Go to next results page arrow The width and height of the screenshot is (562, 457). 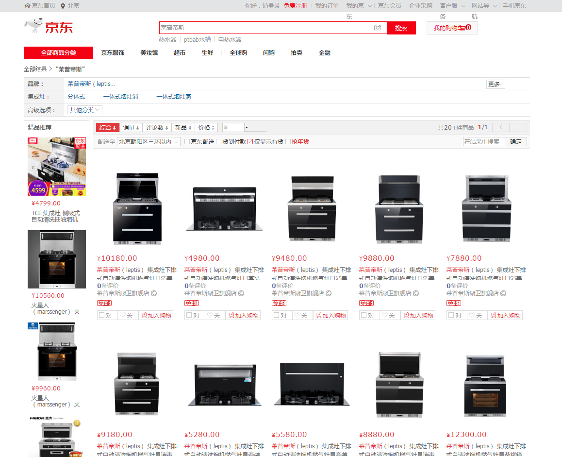518,127
